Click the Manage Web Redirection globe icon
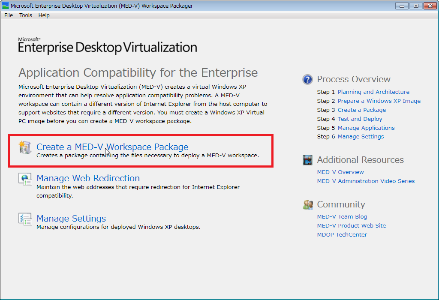Screen dimensions: 439x300 pos(25,180)
